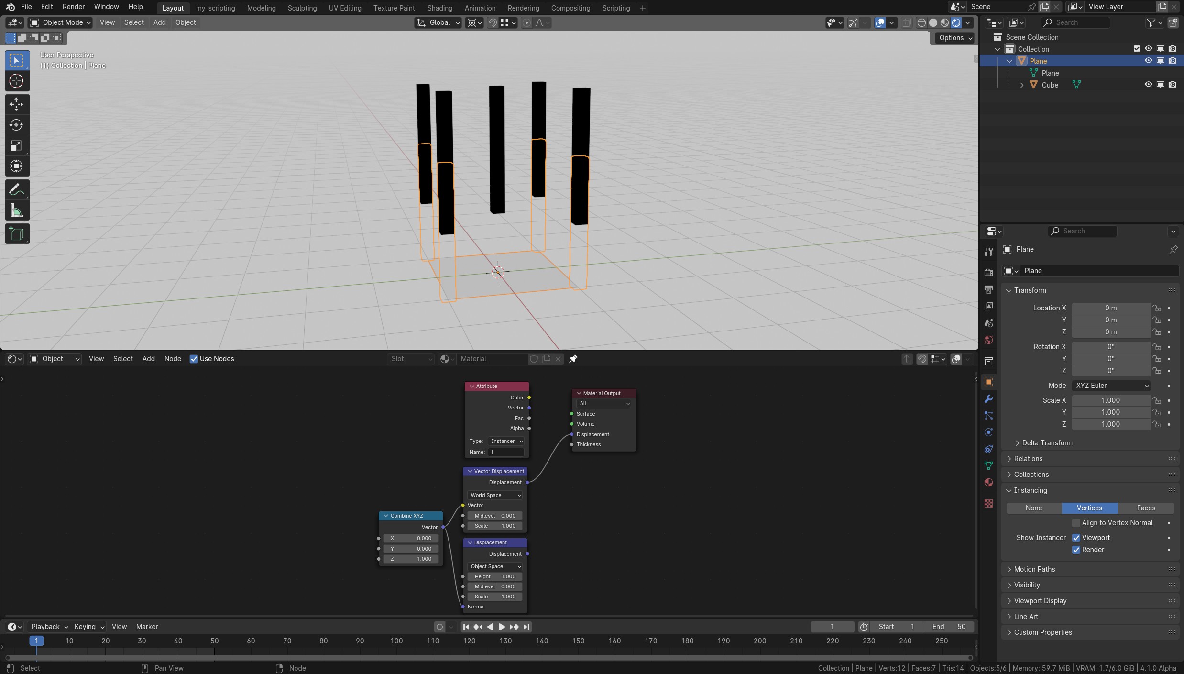The image size is (1184, 674).
Task: Open the Render menu
Action: [73, 7]
